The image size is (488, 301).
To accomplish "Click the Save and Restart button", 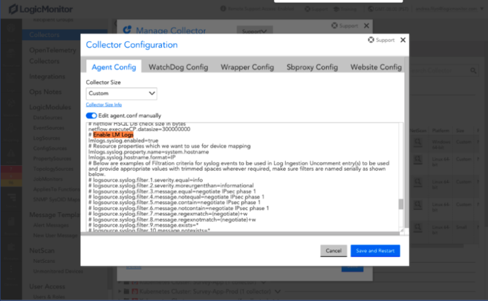I will (375, 251).
